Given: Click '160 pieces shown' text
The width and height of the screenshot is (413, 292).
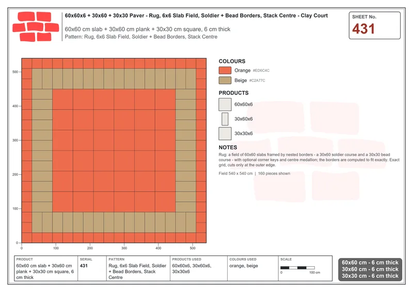Looking at the screenshot, I should (274, 173).
